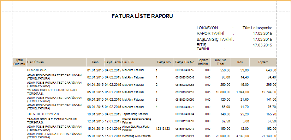Select the CEMA SIGARA row name
The width and height of the screenshot is (291, 140).
(37, 70)
